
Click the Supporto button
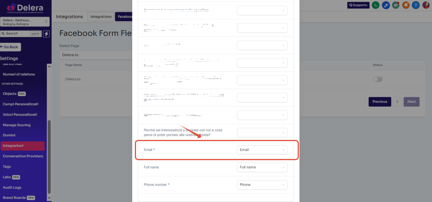(x=358, y=5)
